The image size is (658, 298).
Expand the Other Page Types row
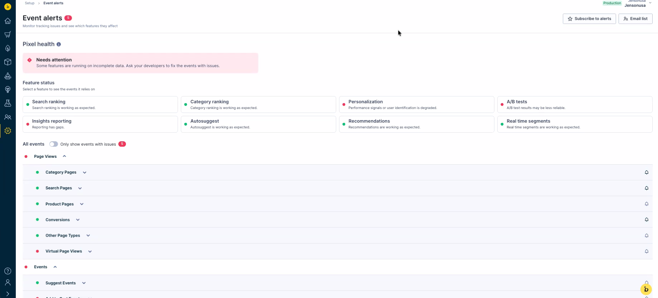click(x=88, y=236)
